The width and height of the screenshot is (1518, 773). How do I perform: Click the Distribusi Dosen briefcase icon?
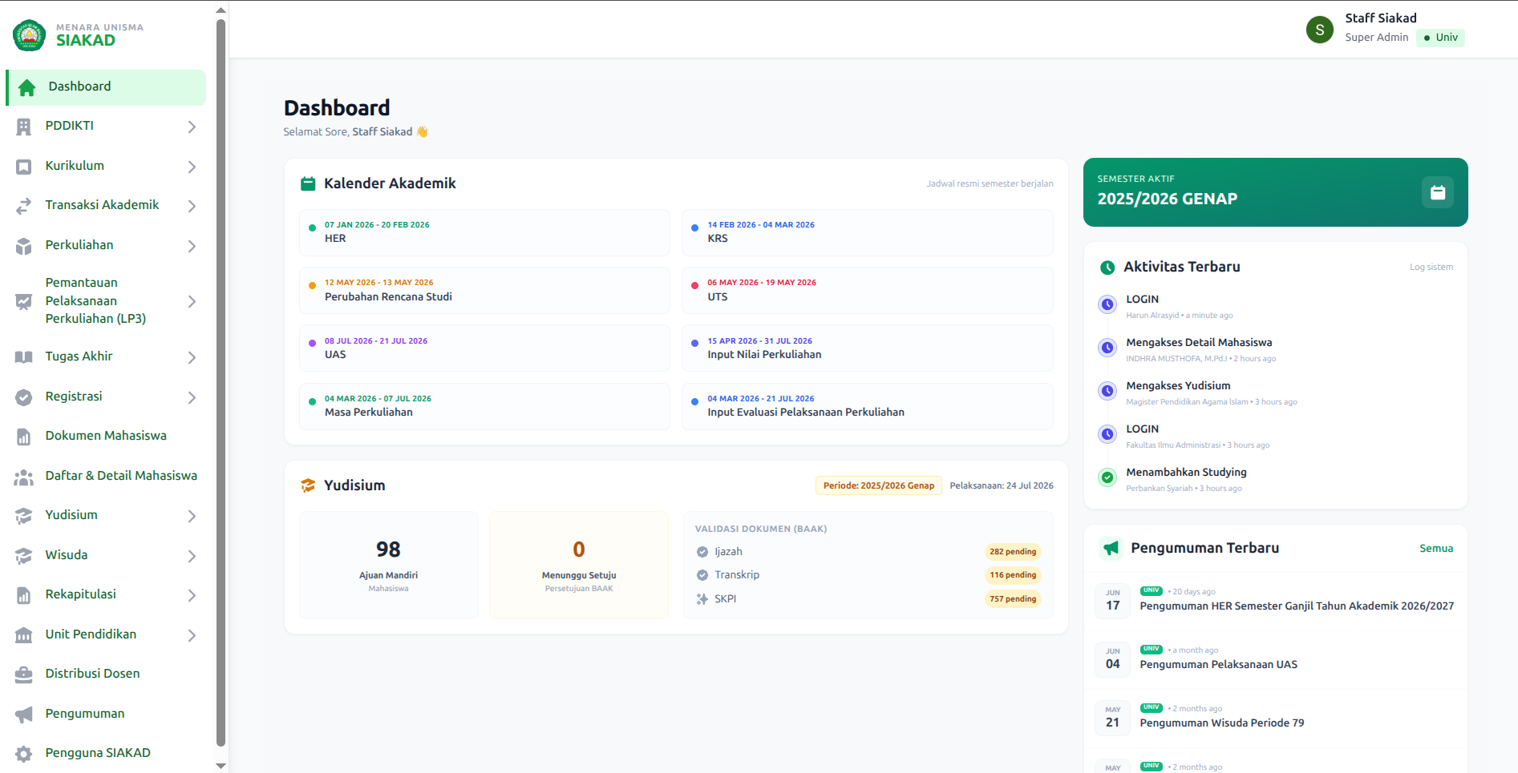24,674
